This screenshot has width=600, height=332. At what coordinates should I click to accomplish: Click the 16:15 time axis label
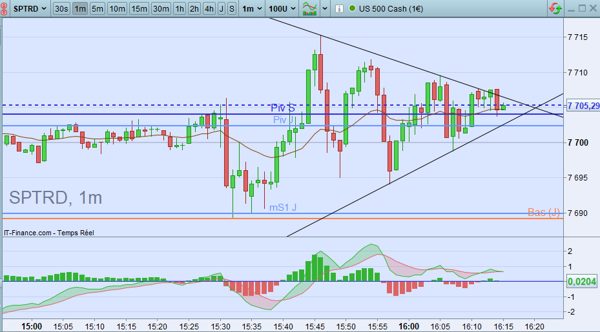pyautogui.click(x=503, y=327)
